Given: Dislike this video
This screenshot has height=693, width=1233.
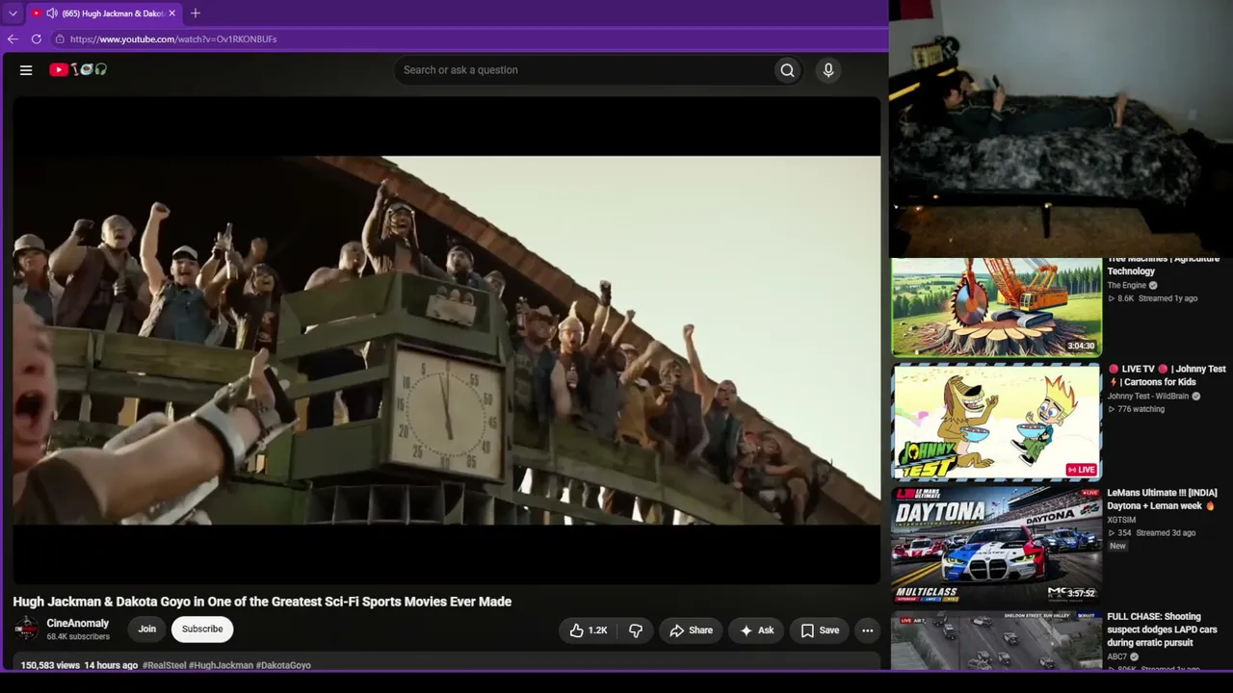Looking at the screenshot, I should click(636, 630).
